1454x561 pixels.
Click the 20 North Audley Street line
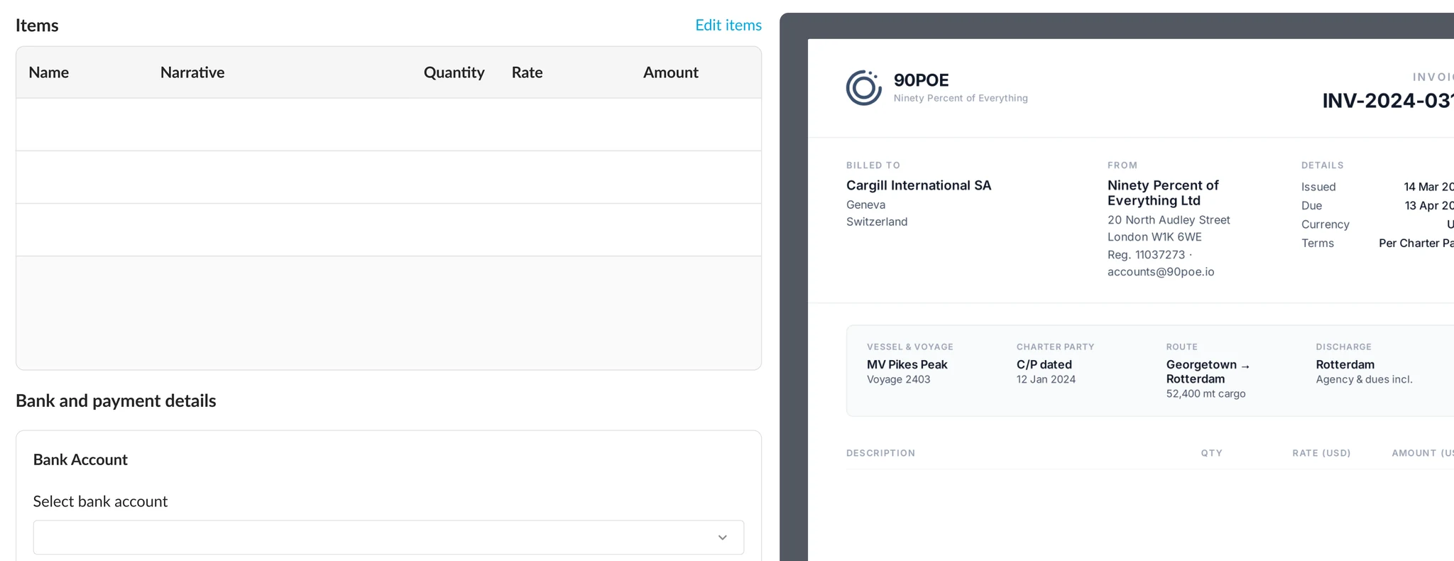click(1169, 220)
